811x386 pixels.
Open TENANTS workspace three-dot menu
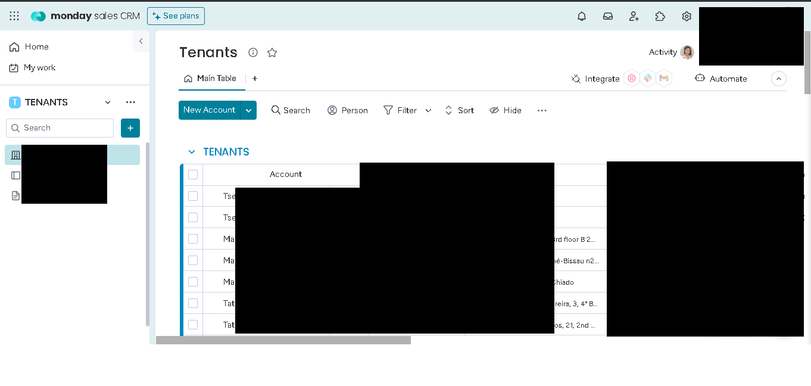[x=130, y=102]
